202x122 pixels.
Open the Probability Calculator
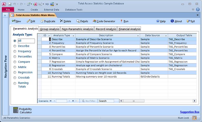coord(23,111)
